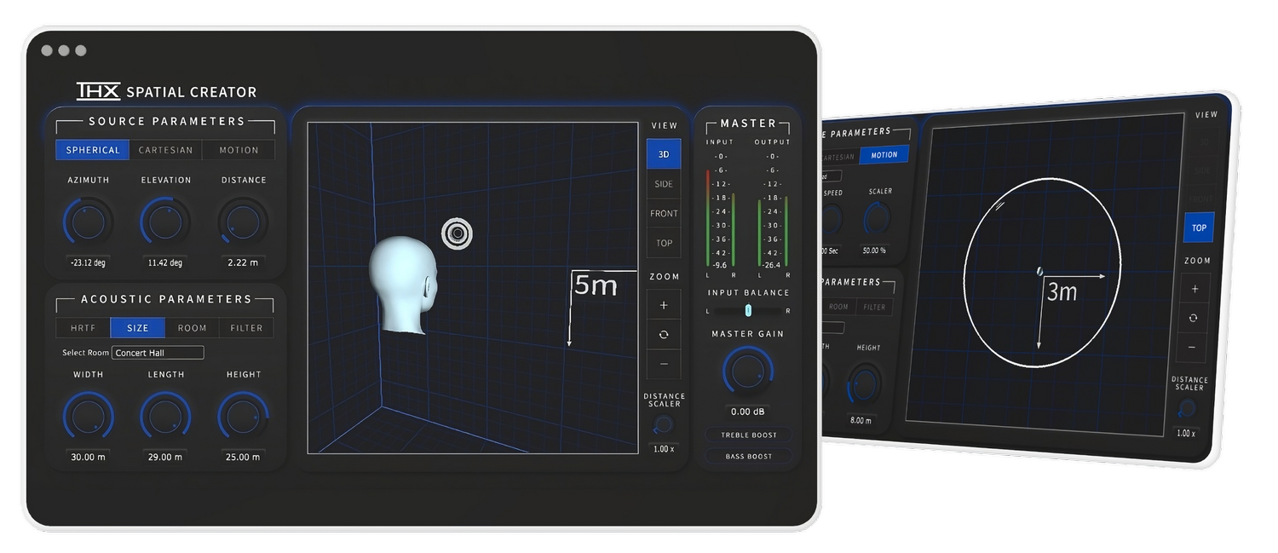
Task: Enable Bass Boost
Action: 747,456
